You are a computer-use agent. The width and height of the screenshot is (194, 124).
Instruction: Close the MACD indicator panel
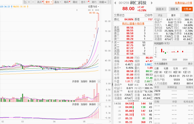tap(99, 104)
